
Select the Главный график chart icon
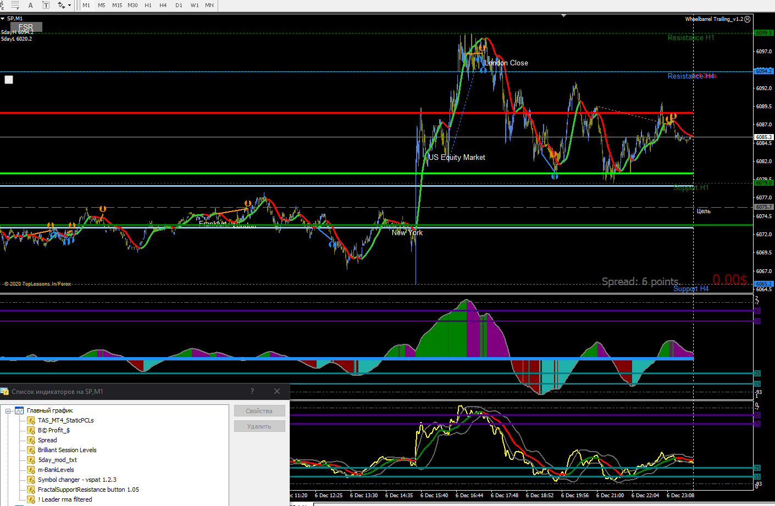(19, 410)
